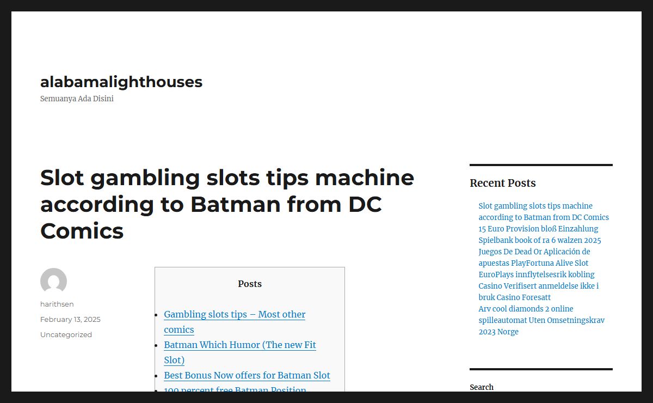653x403 pixels.
Task: Click the tagline Semuanya Ada Disini
Action: pyautogui.click(x=77, y=99)
